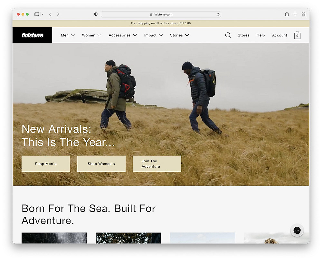Click the Shop Women's button

pyautogui.click(x=101, y=164)
